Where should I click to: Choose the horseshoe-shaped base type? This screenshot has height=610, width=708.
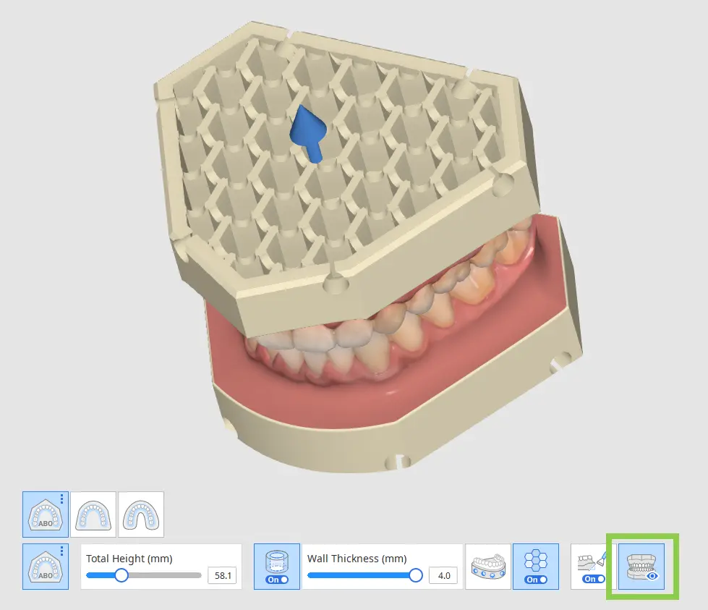[x=141, y=514]
